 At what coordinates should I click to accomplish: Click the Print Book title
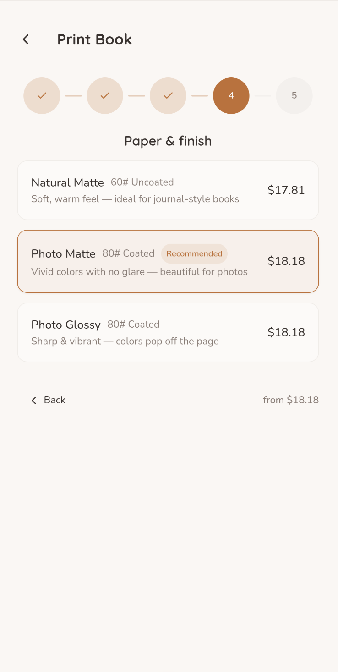pyautogui.click(x=94, y=39)
